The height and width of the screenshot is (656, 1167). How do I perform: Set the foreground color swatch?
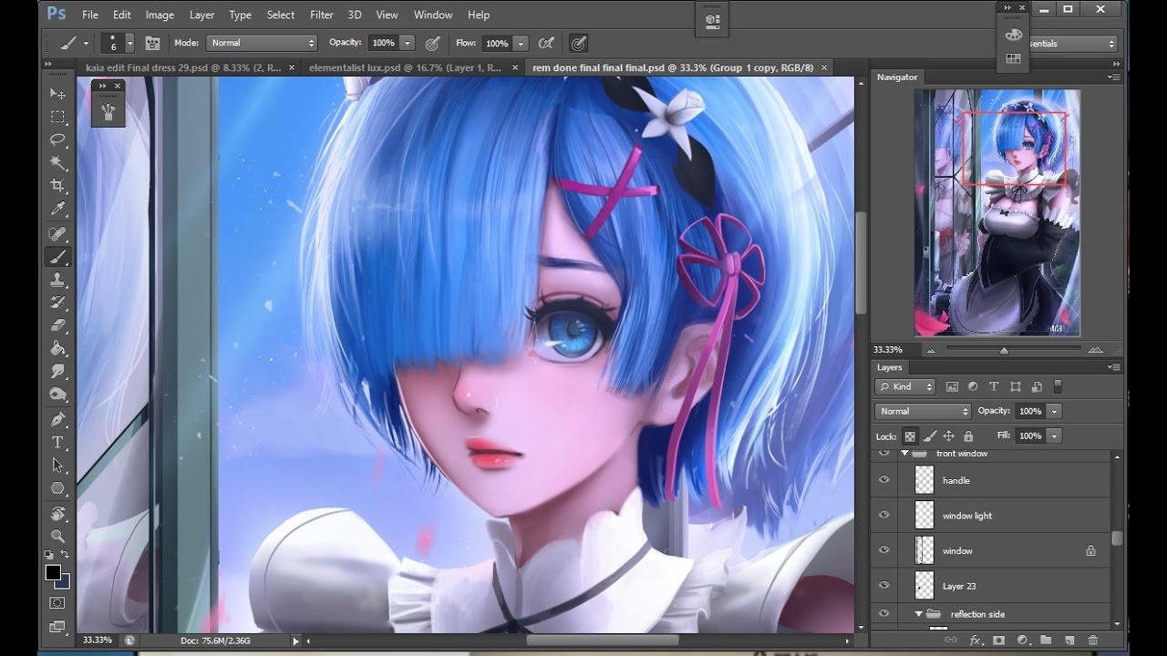click(54, 572)
